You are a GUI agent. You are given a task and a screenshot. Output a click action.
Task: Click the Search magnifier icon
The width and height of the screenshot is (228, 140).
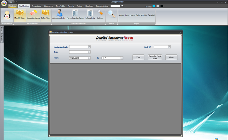point(111,14)
